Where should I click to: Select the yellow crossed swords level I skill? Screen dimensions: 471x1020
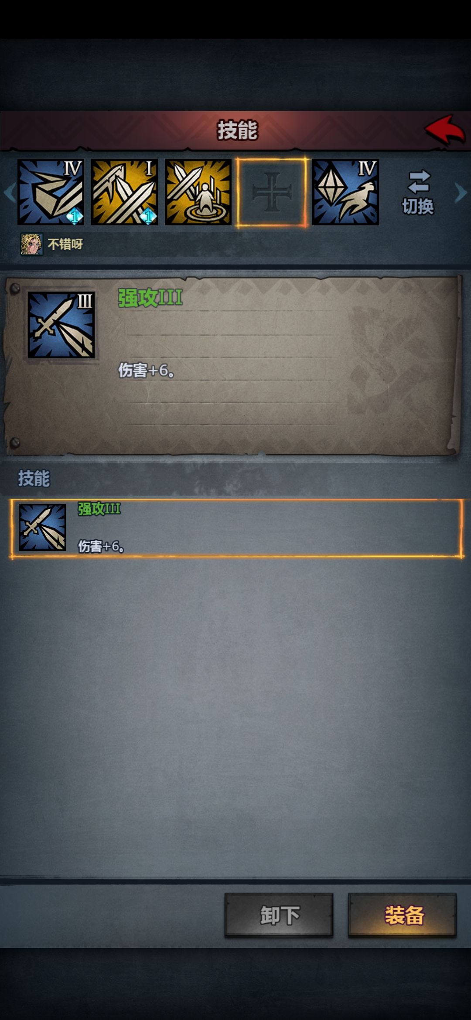(124, 192)
